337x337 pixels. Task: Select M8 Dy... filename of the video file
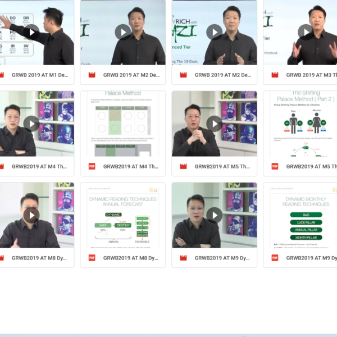point(39,258)
